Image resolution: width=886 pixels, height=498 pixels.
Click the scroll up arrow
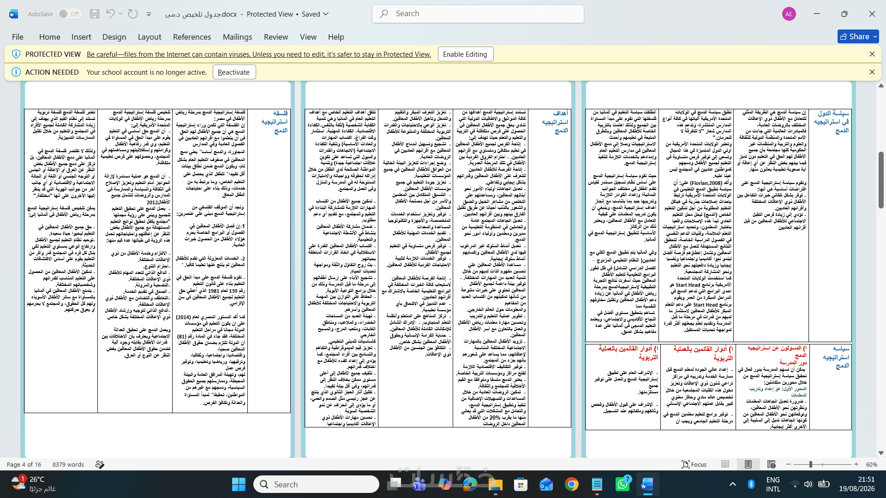(x=881, y=86)
